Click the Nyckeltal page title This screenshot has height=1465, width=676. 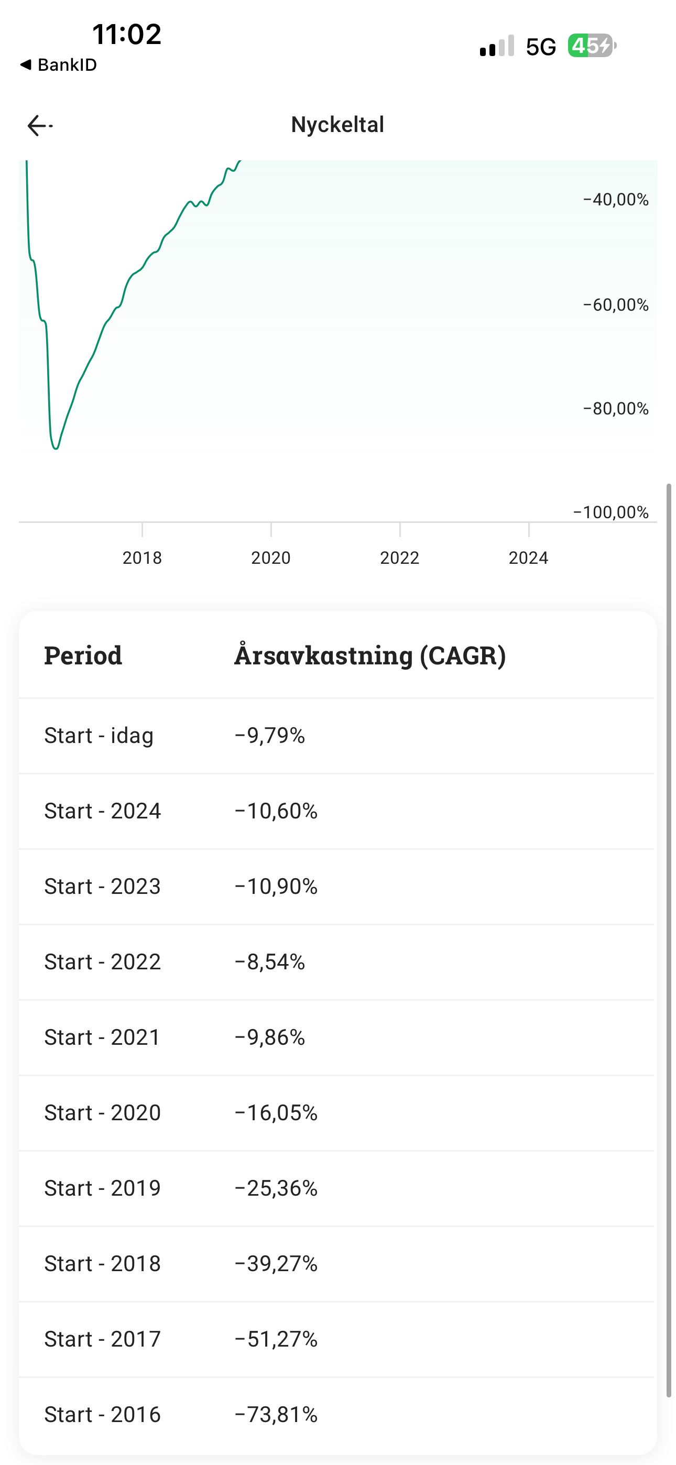click(337, 125)
